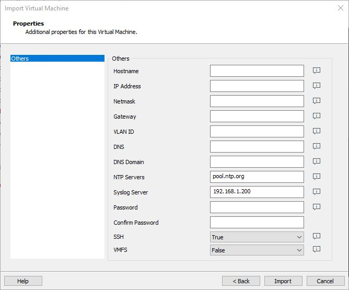Click into the Hostname text field
This screenshot has width=349, height=290.
click(x=257, y=71)
